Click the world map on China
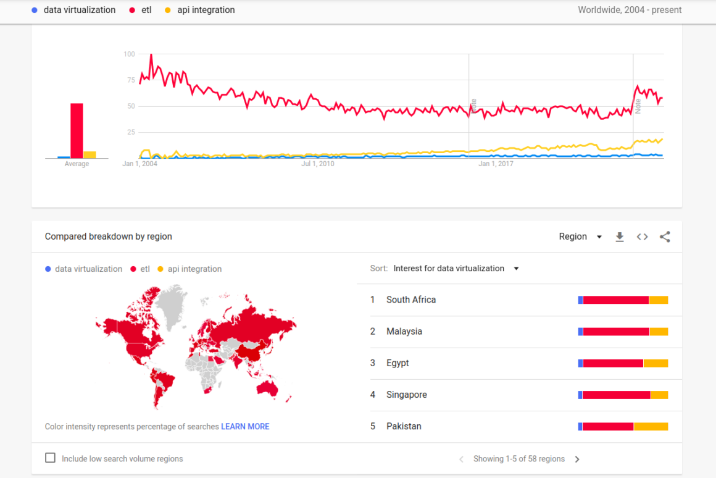Screen dimensions: 716x478 pyautogui.click(x=250, y=353)
